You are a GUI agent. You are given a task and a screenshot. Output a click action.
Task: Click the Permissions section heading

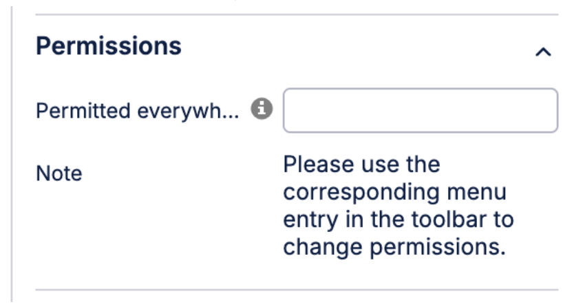click(x=109, y=46)
